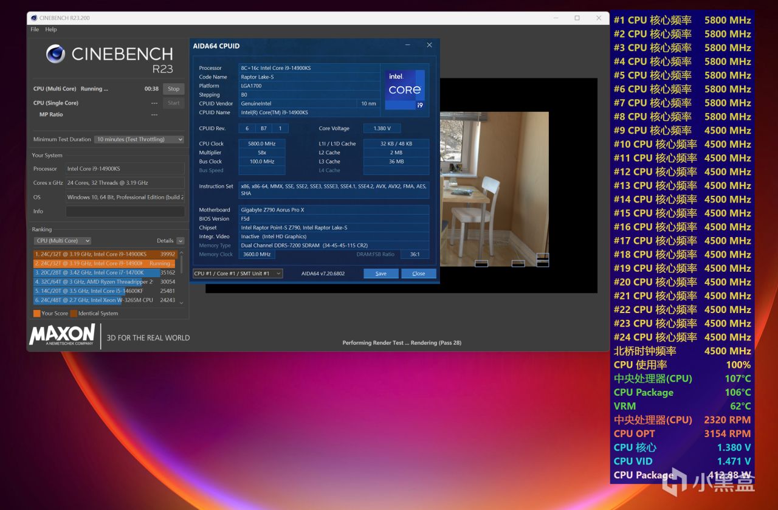Click the 8C+16c Intel Core i9-14900KS value
This screenshot has width=778, height=510.
309,68
